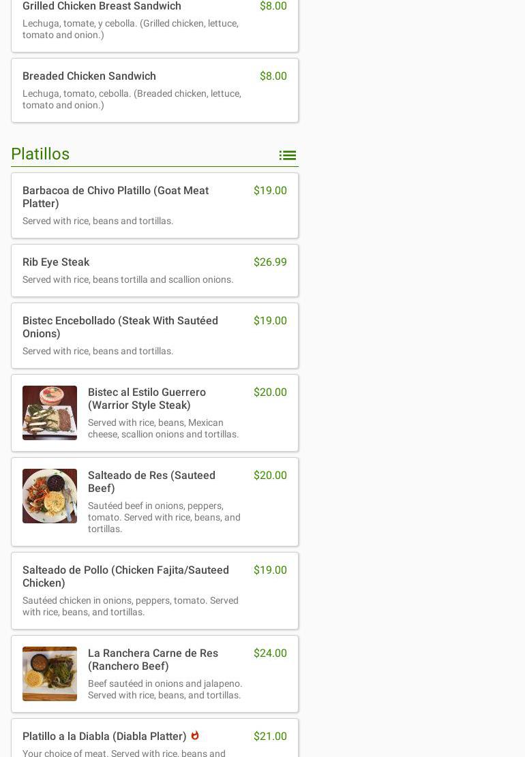Open the Bistec al Estilo Guerrero photo
This screenshot has width=525, height=757.
point(50,413)
